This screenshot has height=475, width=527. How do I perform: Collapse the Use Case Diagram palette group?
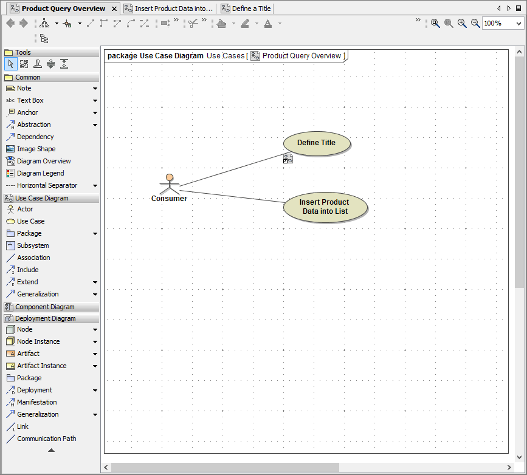pyautogui.click(x=42, y=198)
